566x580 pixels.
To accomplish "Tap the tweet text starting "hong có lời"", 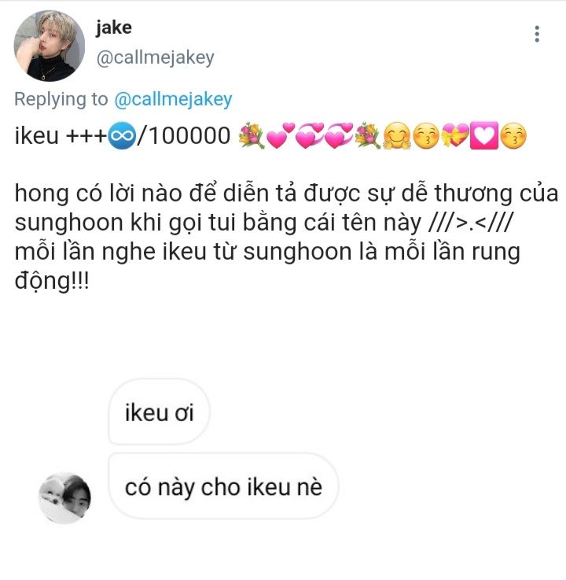I will pyautogui.click(x=286, y=237).
